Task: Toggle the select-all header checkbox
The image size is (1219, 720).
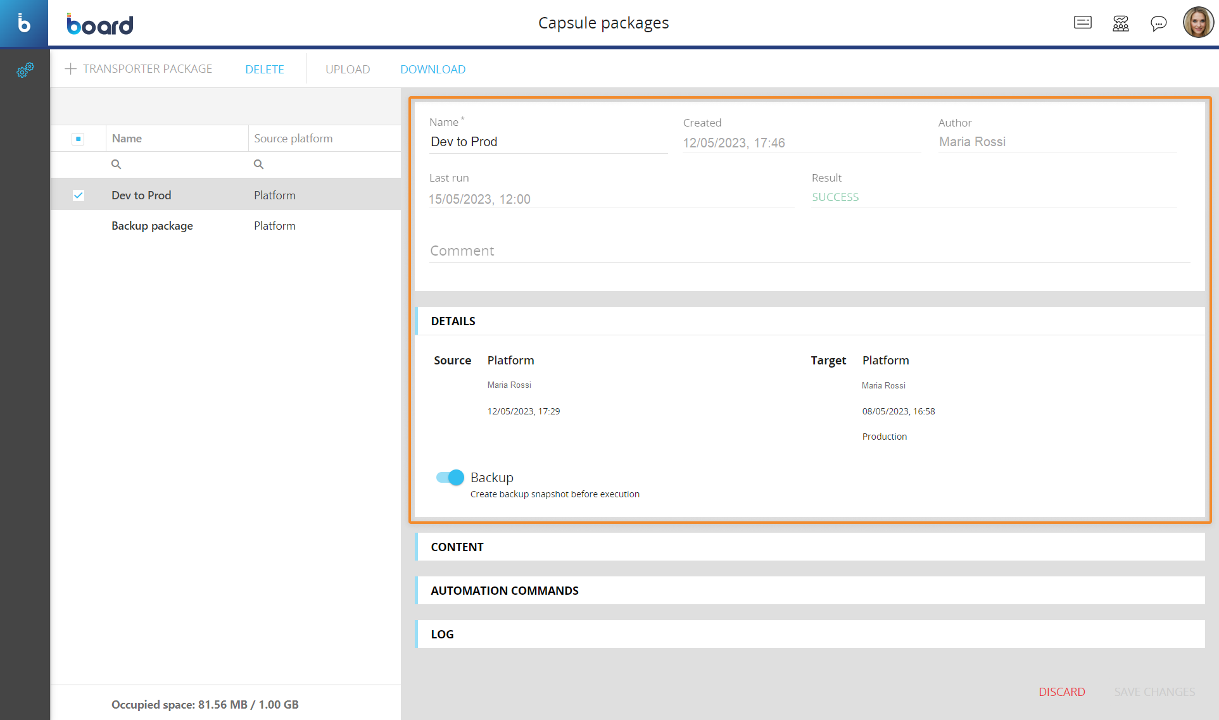Action: point(78,139)
